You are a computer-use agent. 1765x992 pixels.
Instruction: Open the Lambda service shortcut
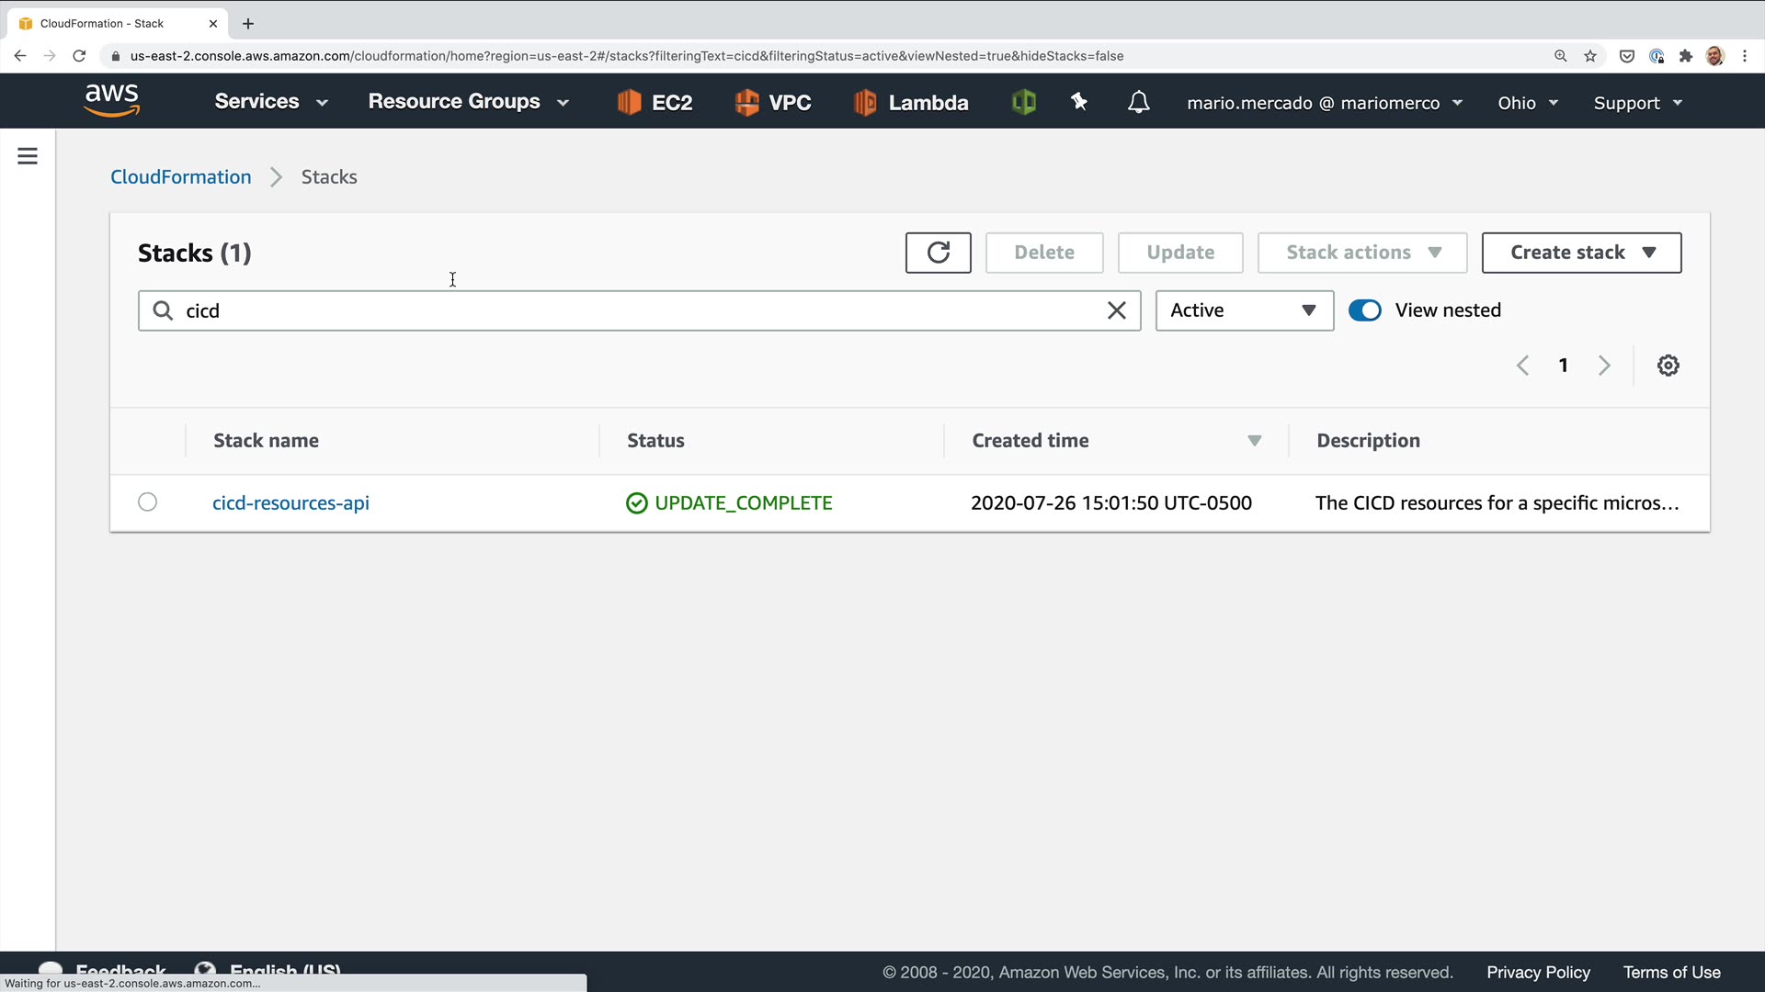(x=910, y=102)
